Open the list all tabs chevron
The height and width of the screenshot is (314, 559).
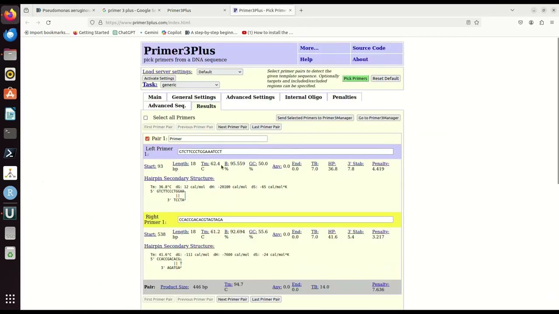tap(512, 10)
